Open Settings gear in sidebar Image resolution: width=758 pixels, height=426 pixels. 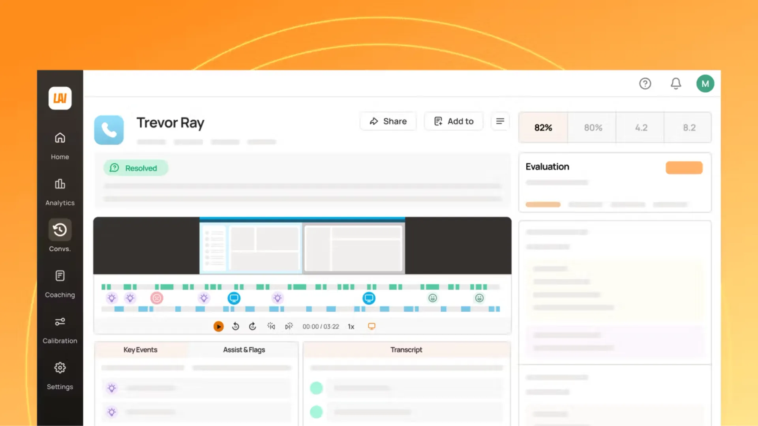(60, 376)
